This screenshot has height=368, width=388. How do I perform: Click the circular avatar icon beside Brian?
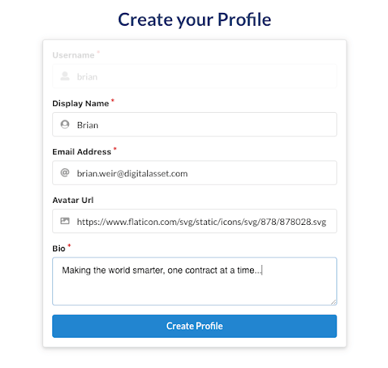point(65,124)
